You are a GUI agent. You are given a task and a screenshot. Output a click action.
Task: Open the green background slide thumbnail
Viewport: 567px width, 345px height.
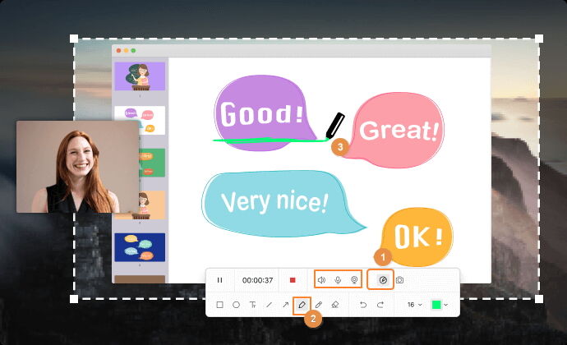(x=153, y=163)
